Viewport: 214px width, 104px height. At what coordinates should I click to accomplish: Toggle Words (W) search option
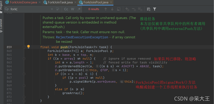coord(72,9)
